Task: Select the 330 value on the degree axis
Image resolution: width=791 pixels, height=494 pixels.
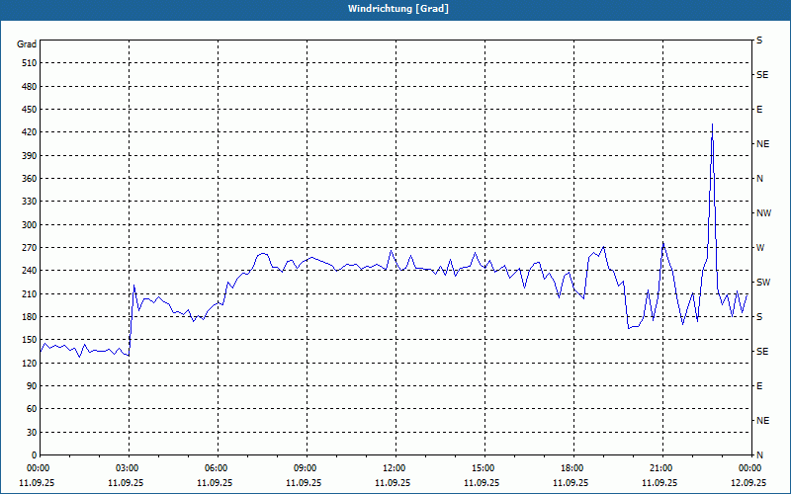Action: tap(30, 202)
